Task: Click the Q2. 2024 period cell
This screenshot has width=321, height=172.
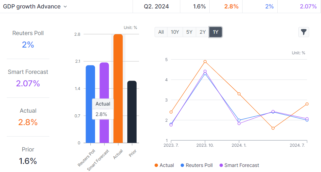Action: (x=156, y=6)
